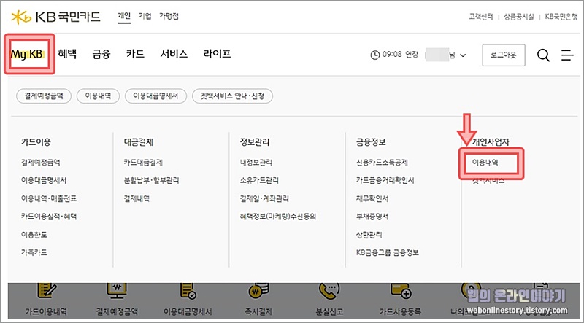Open the KB국민은행 link

561,17
